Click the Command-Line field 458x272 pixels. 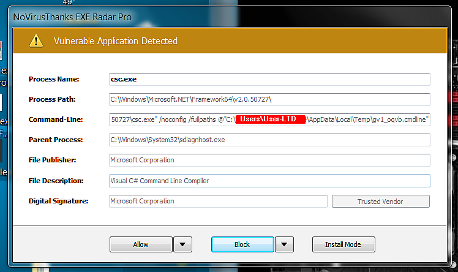coord(269,119)
